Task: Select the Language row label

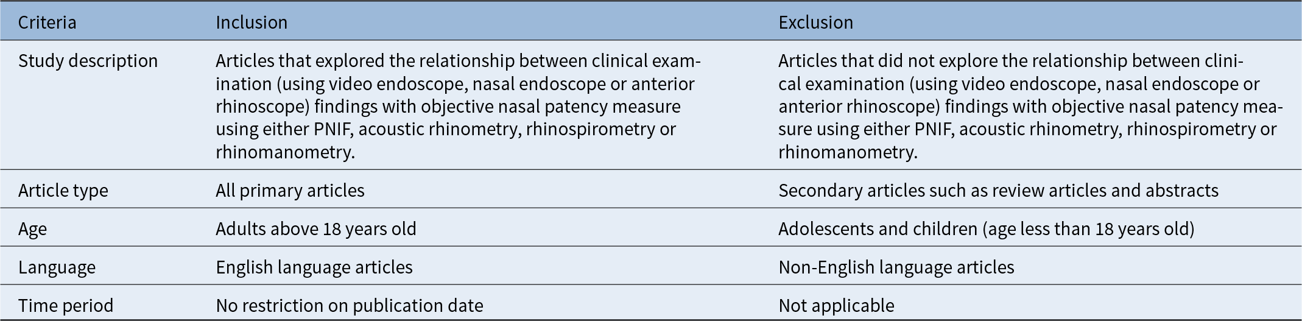Action: click(x=57, y=267)
